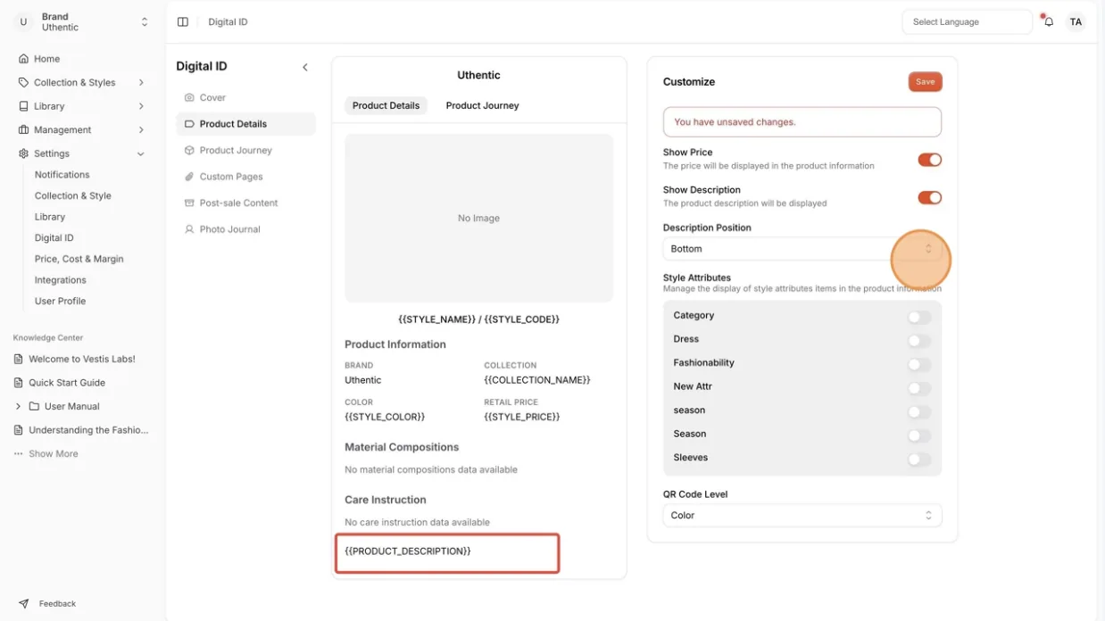
Task: Open the Integrations settings link
Action: pyautogui.click(x=61, y=280)
